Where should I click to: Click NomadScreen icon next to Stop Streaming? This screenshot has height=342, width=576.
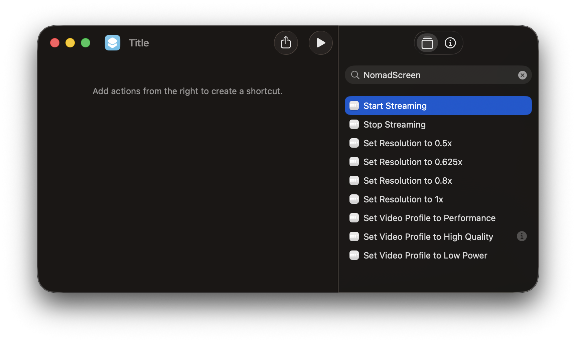[354, 124]
